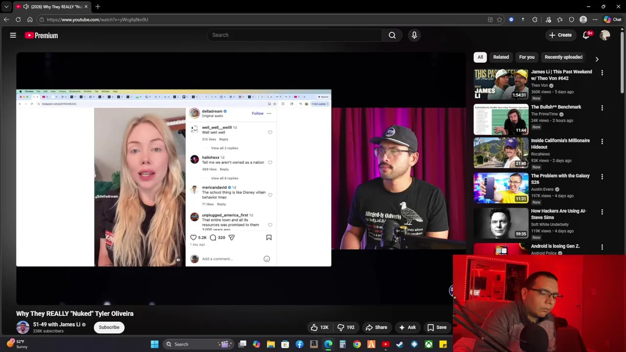Click the Windows taskbar search box
The image size is (626, 352).
pos(199,344)
